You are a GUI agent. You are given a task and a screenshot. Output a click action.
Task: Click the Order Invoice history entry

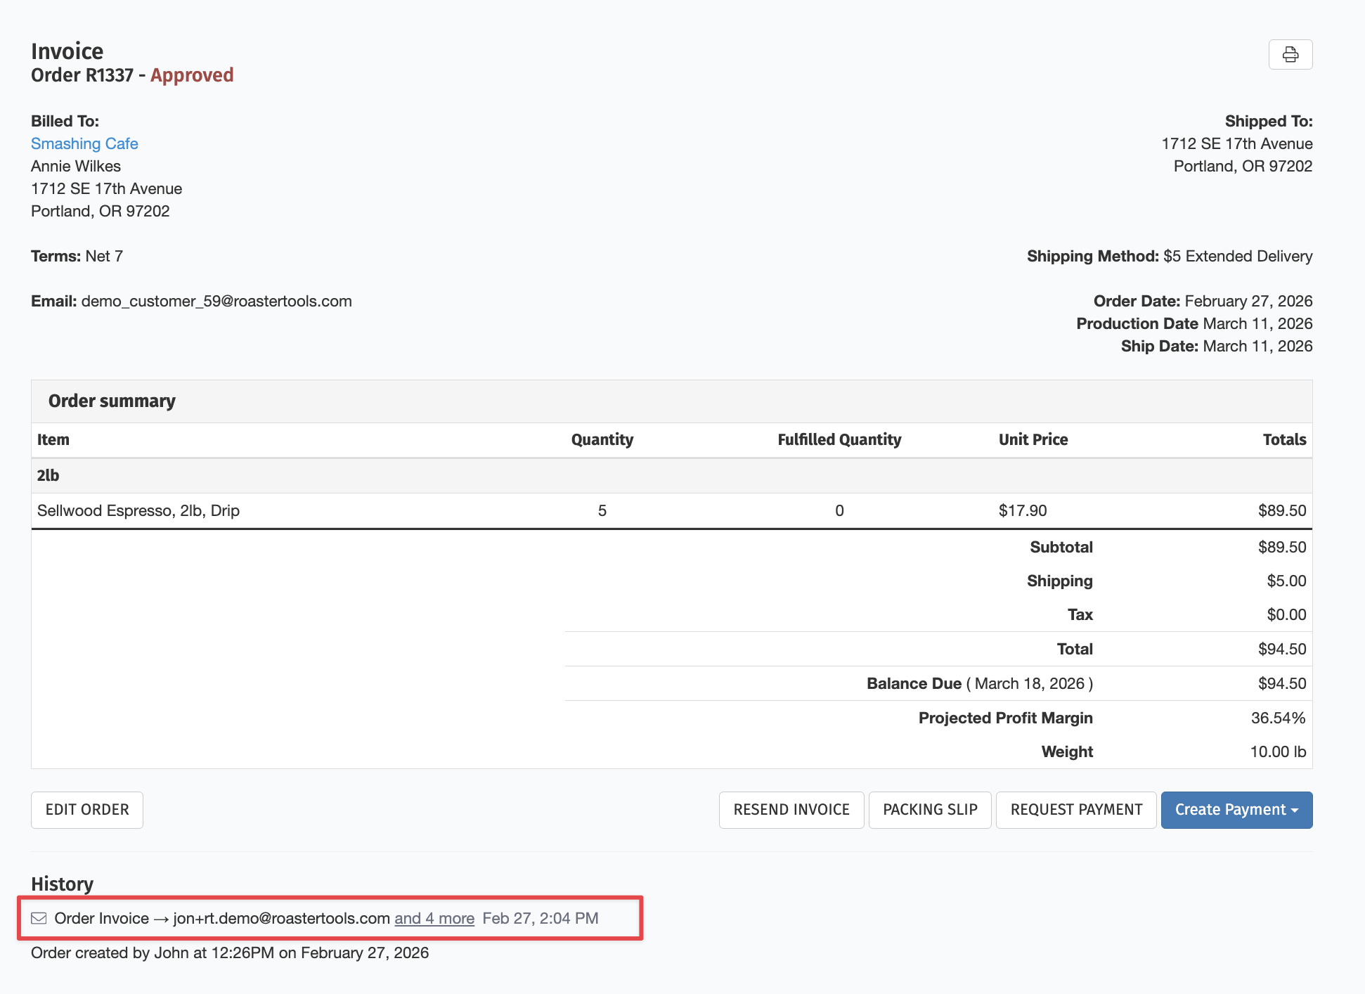pos(102,918)
